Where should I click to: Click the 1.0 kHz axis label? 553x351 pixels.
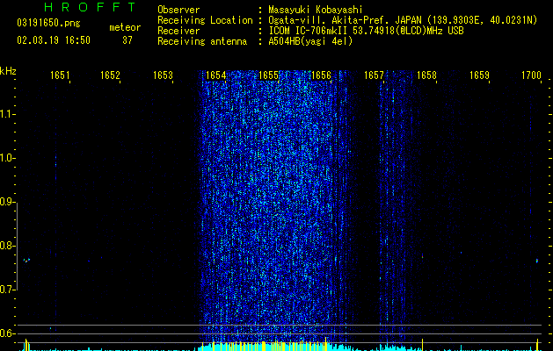tap(6, 158)
